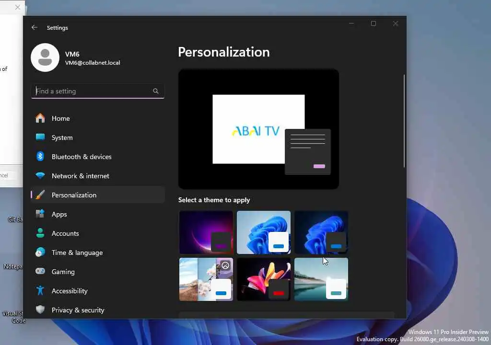Viewport: 491px width, 345px height.
Task: Open Bluetooth & devices section
Action: tap(98, 157)
